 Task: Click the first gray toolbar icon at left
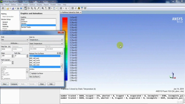point(3,8)
